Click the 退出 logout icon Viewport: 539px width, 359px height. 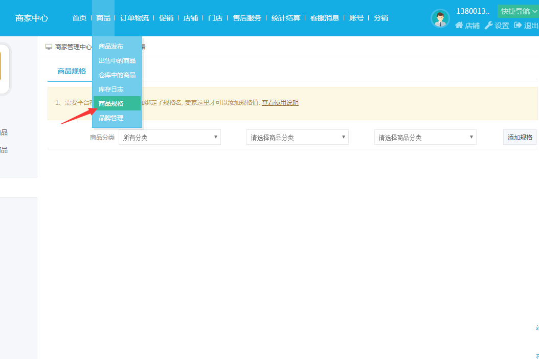click(x=518, y=25)
